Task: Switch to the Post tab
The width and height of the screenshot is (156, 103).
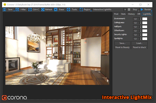Action: coord(116,14)
